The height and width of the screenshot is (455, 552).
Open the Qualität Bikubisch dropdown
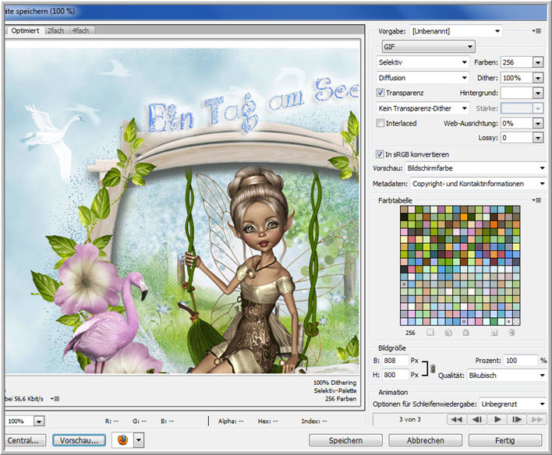click(x=507, y=376)
